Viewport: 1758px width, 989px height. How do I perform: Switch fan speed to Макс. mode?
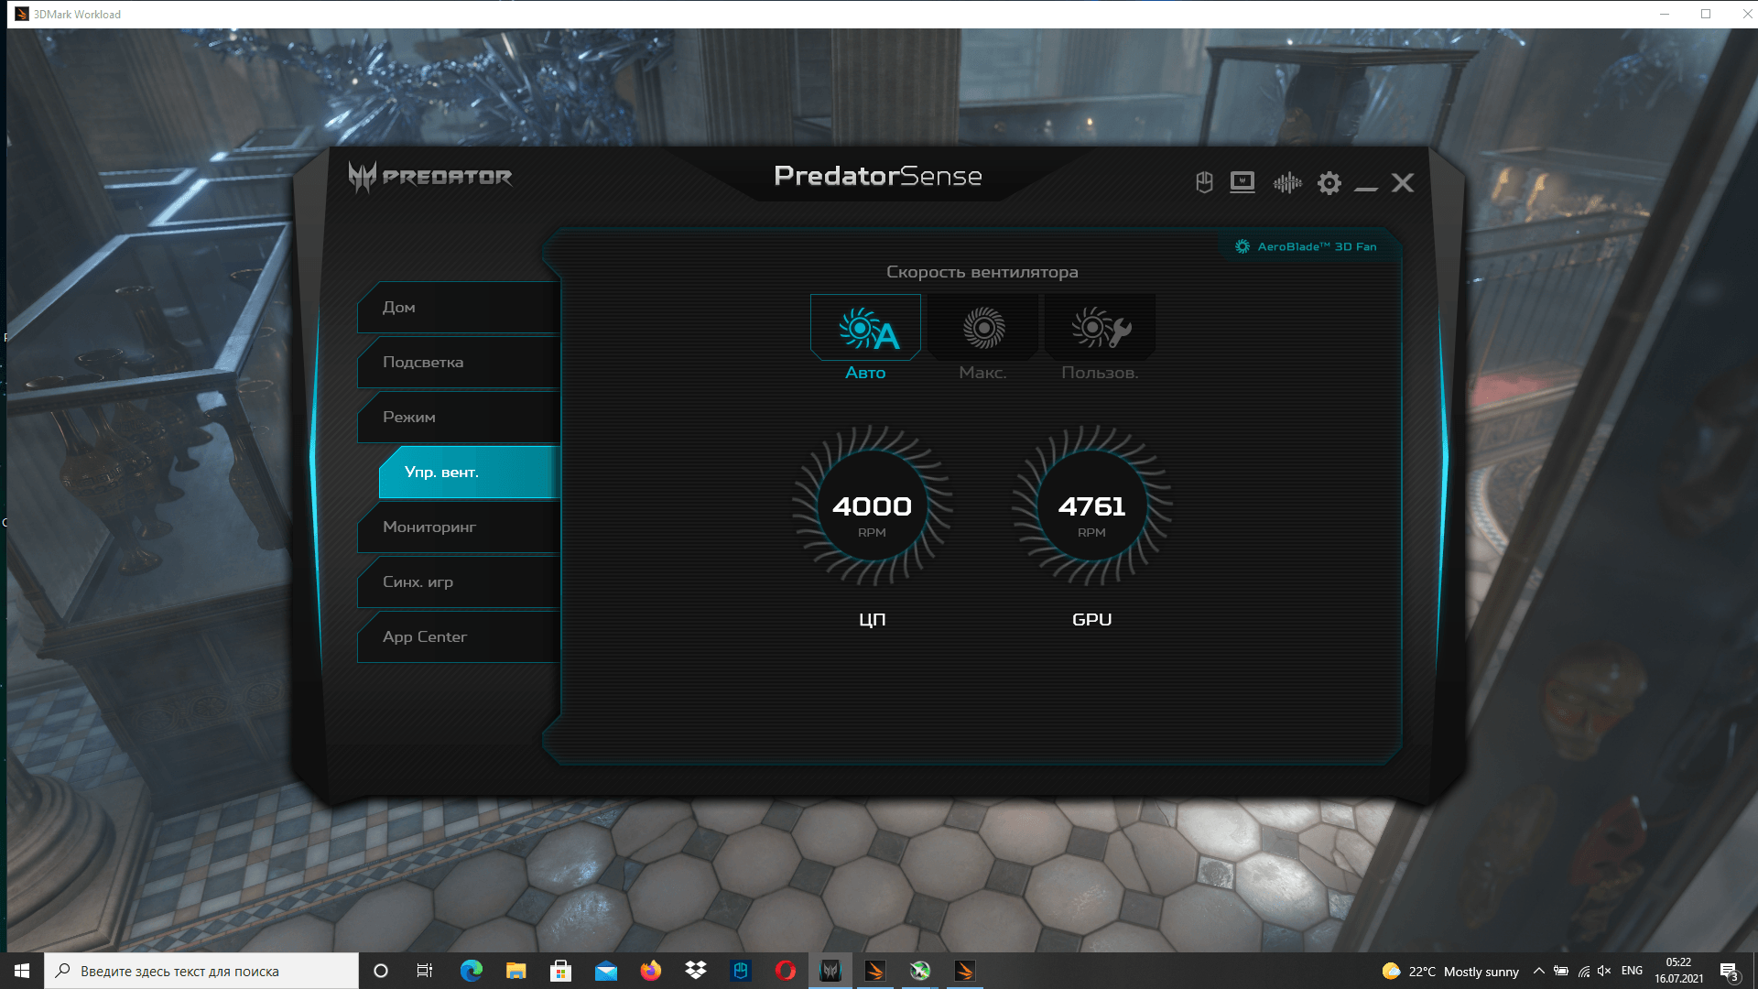click(x=982, y=329)
